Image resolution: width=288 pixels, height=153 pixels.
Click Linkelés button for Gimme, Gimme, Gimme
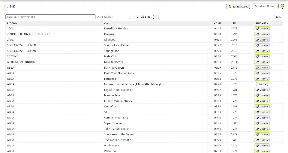click(x=262, y=84)
